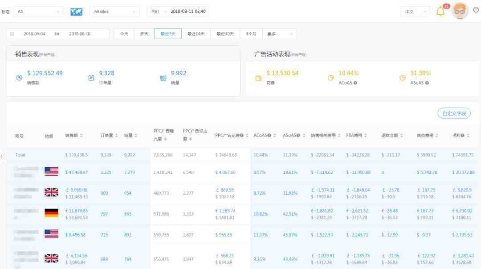Viewport: 481px width, 269px height.
Task: Click the power logout icon
Action: (476, 11)
